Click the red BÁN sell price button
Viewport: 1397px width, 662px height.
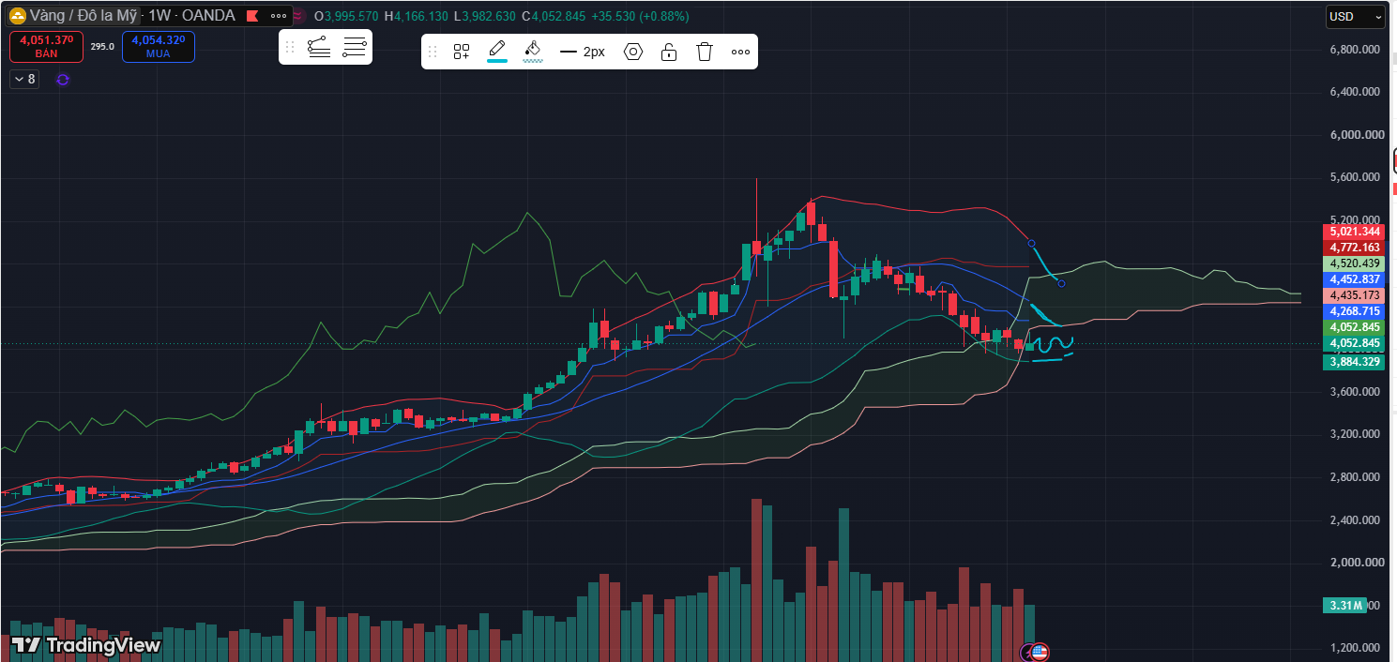46,47
